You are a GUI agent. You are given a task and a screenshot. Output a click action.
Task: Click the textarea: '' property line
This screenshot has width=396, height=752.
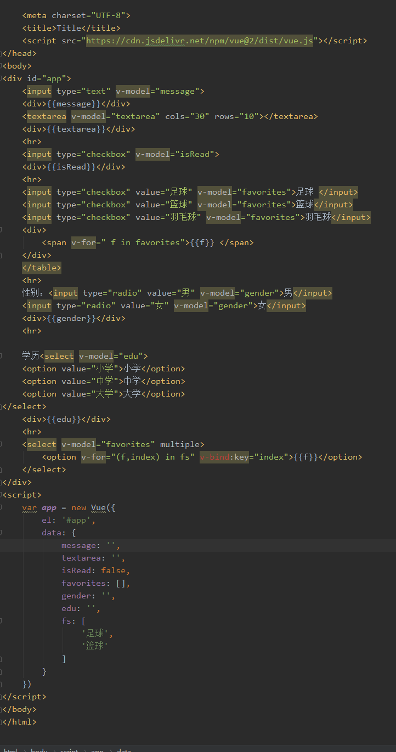(x=93, y=558)
